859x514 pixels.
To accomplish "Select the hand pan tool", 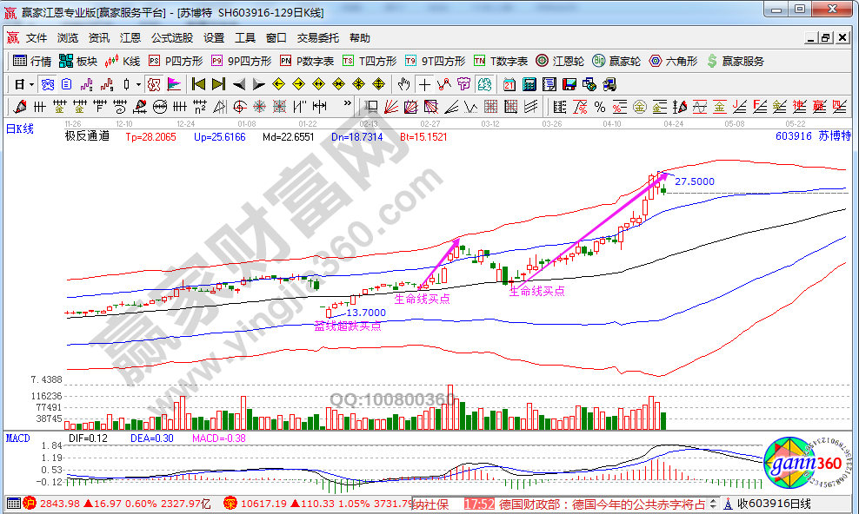I will (403, 85).
